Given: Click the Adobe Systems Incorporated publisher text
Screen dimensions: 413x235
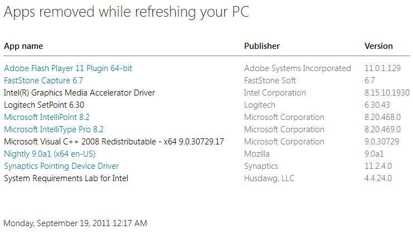Looking at the screenshot, I should pos(298,68).
